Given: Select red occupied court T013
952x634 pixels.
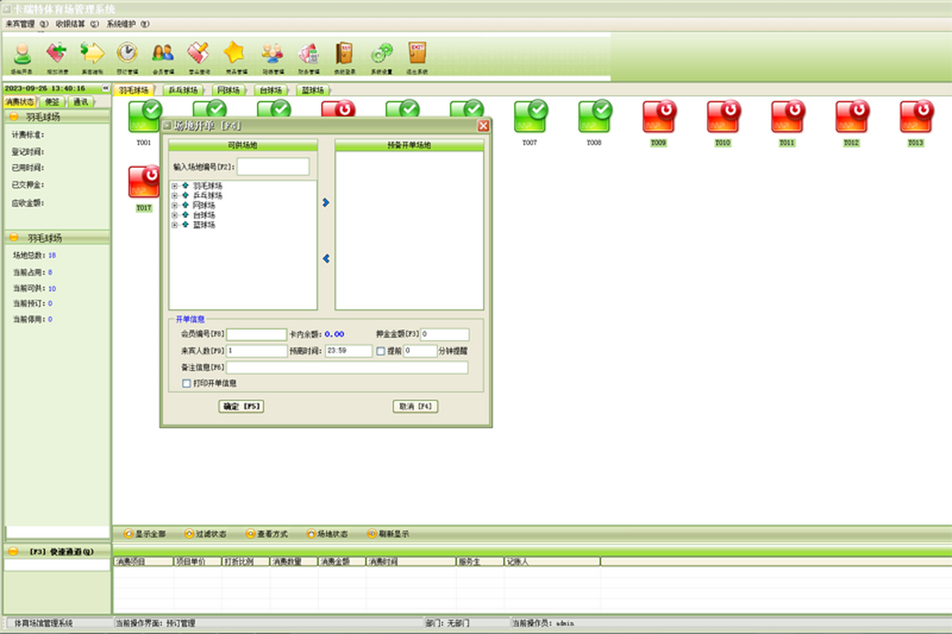Looking at the screenshot, I should [916, 117].
